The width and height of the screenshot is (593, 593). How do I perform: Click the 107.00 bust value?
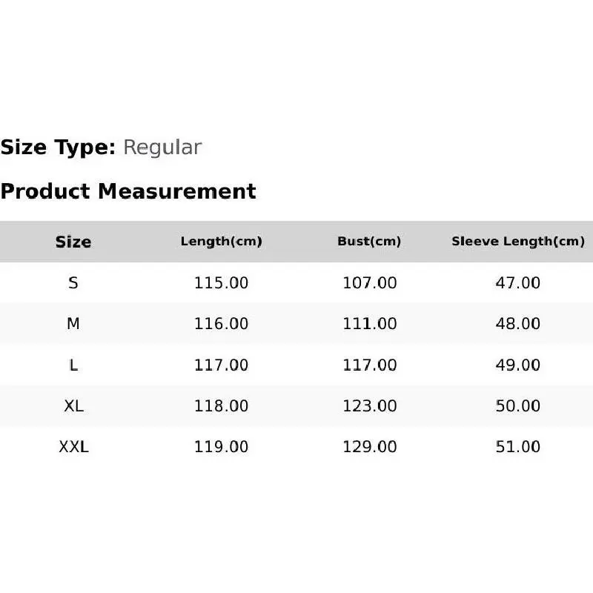coord(369,283)
